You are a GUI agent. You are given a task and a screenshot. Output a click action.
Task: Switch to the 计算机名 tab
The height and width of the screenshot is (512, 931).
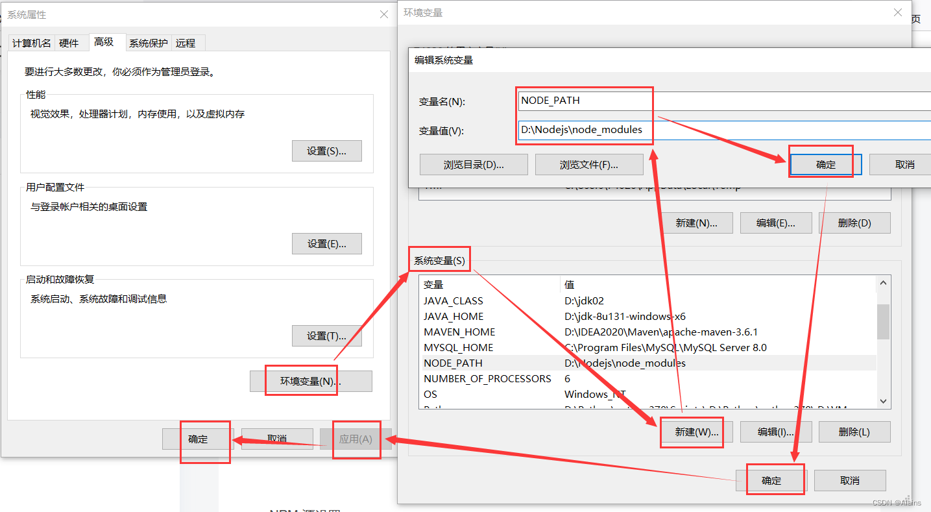coord(32,43)
